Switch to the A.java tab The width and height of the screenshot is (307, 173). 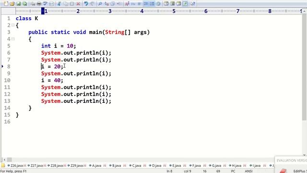tap(96, 165)
